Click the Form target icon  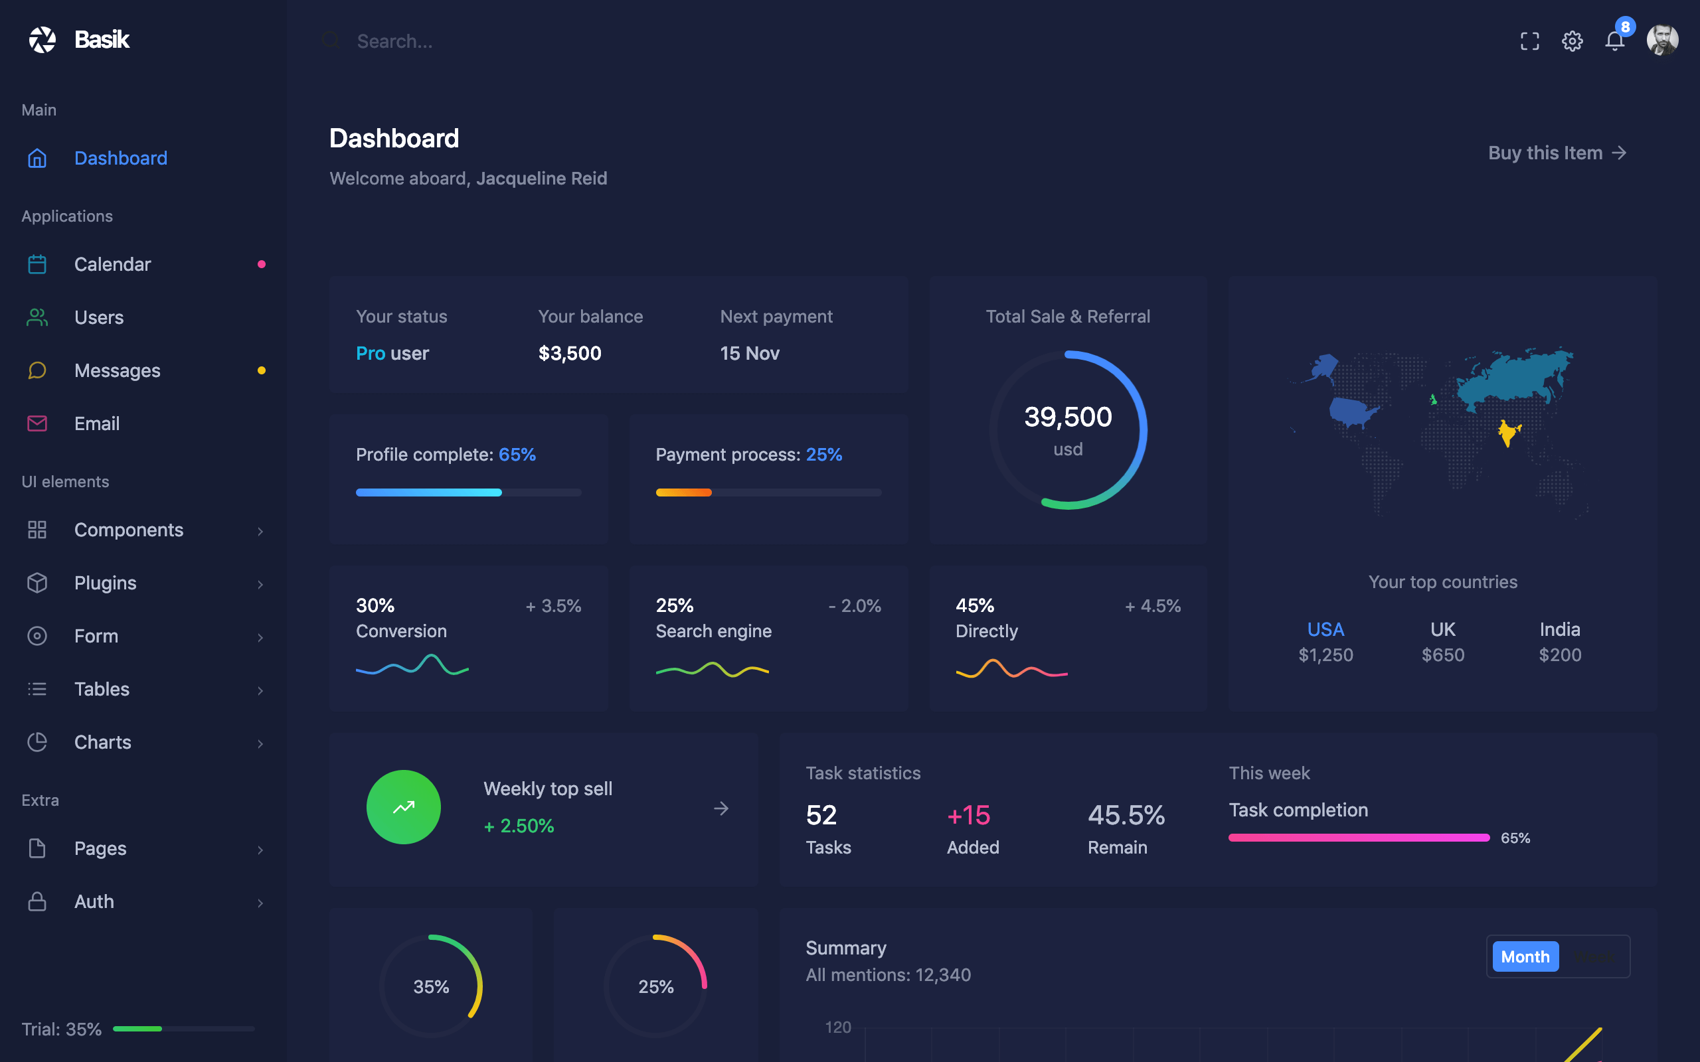point(37,636)
